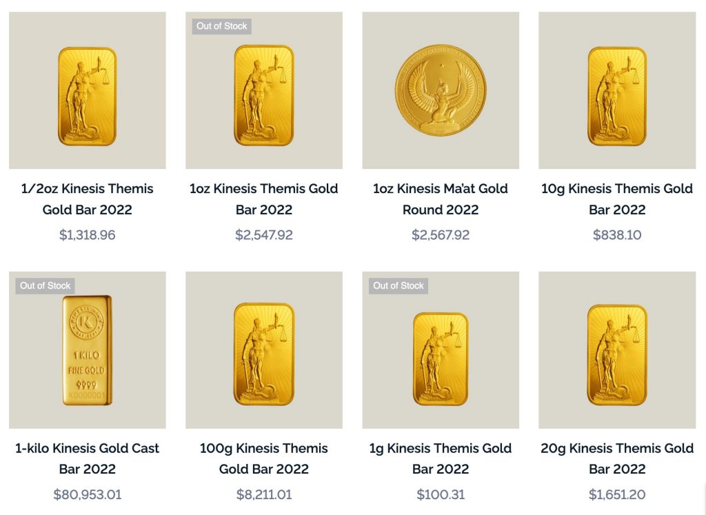Click the 1g Kinesis Themis Gold Bar title
This screenshot has width=706, height=515.
click(440, 458)
